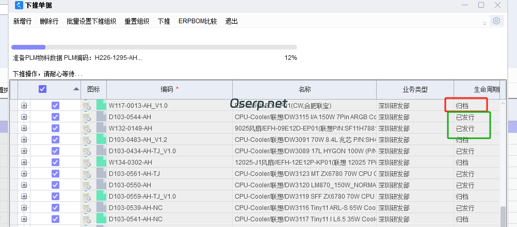517x227 pixels.
Task: Open ERPBOM比较 from the toolbar menu
Action: pyautogui.click(x=198, y=21)
